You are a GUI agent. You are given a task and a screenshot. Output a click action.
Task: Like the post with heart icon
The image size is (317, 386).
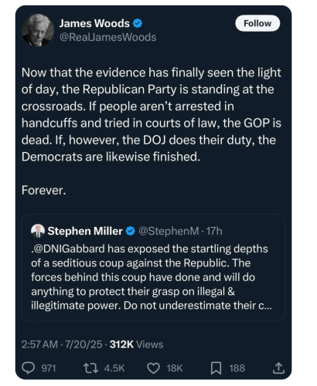pyautogui.click(x=153, y=368)
